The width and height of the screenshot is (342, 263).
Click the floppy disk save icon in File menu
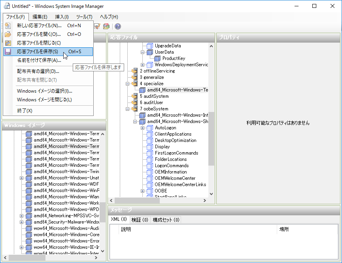[8, 52]
